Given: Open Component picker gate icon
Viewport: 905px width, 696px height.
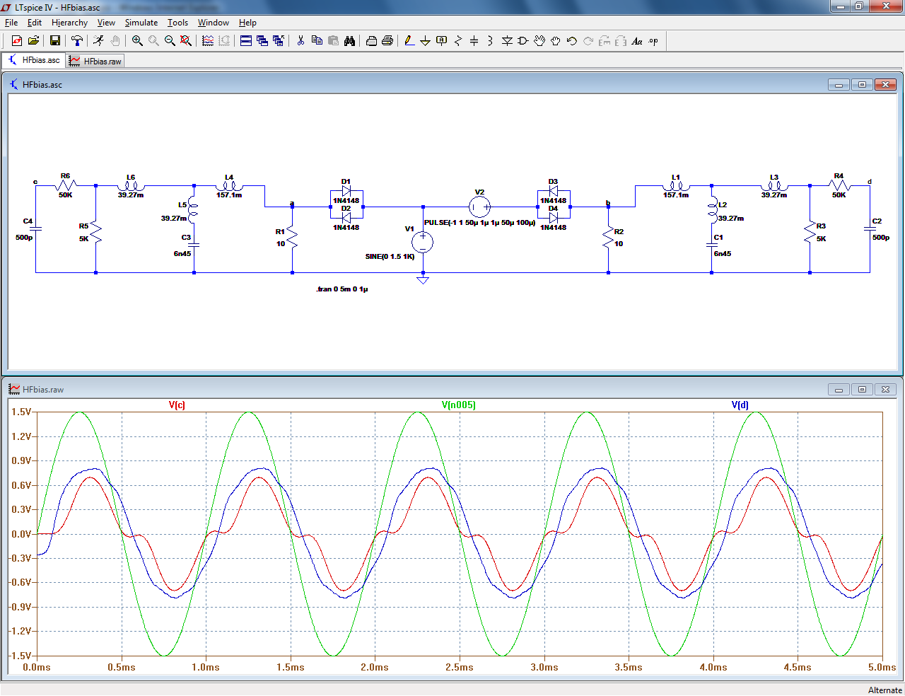Looking at the screenshot, I should [x=523, y=41].
